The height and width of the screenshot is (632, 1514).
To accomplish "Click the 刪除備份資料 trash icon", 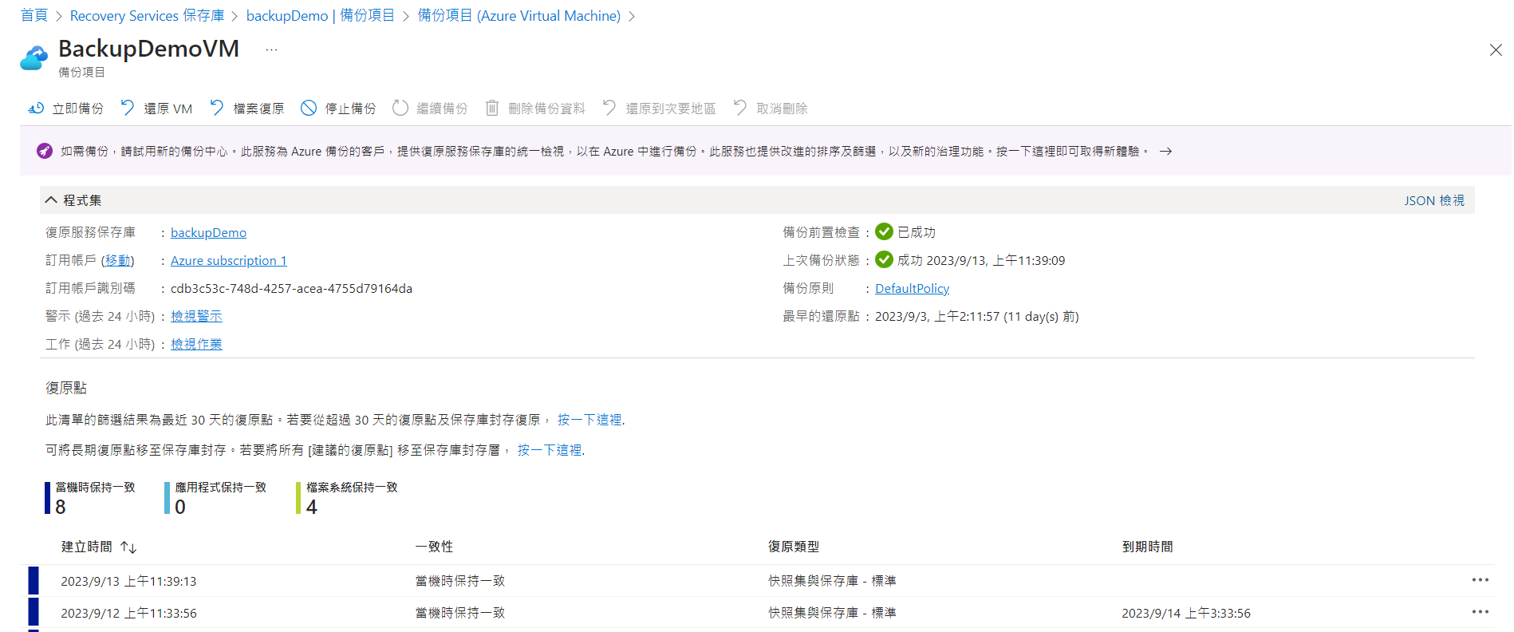I will [x=492, y=108].
